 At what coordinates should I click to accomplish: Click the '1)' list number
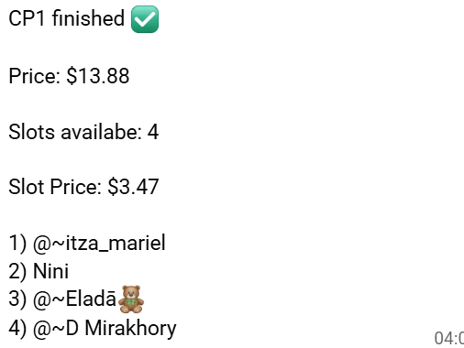tap(17, 244)
